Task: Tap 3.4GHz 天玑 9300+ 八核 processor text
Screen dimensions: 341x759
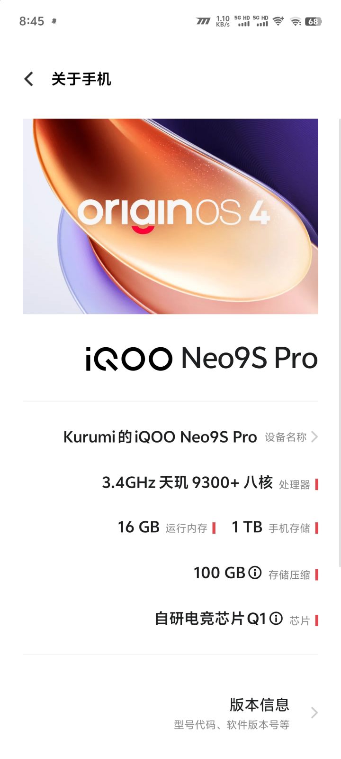Action: click(188, 482)
